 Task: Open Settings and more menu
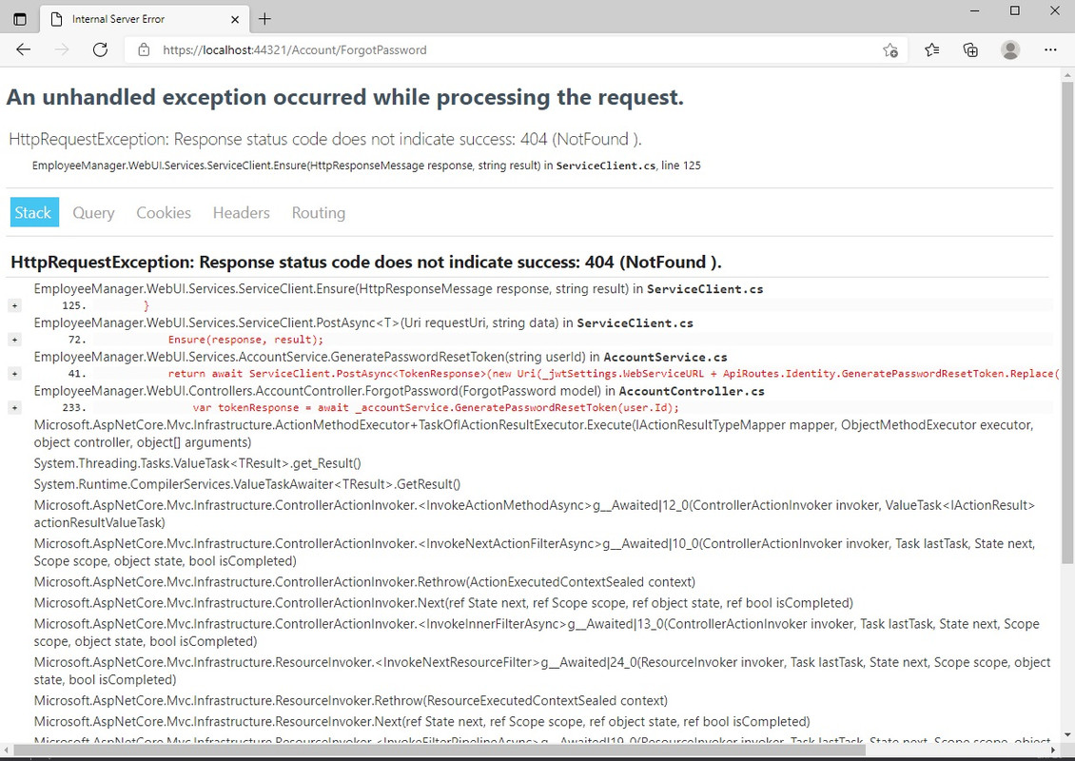pos(1049,49)
